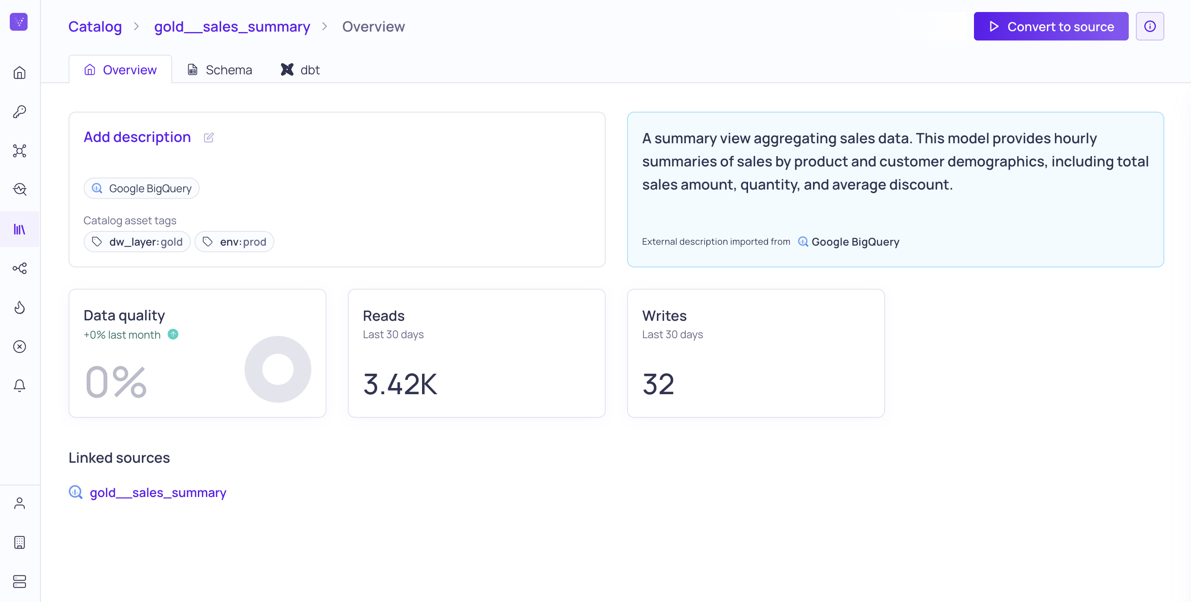Image resolution: width=1191 pixels, height=602 pixels.
Task: Click the dw_layer:gold tag
Action: coord(137,242)
